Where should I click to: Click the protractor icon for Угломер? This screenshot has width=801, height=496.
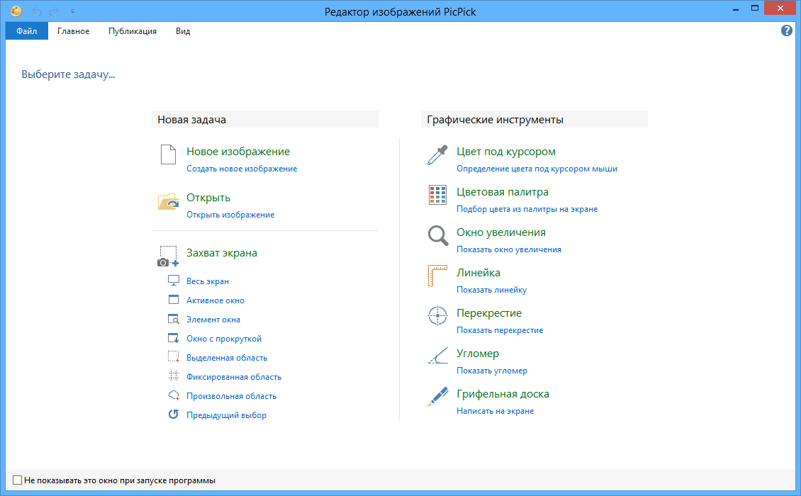438,356
